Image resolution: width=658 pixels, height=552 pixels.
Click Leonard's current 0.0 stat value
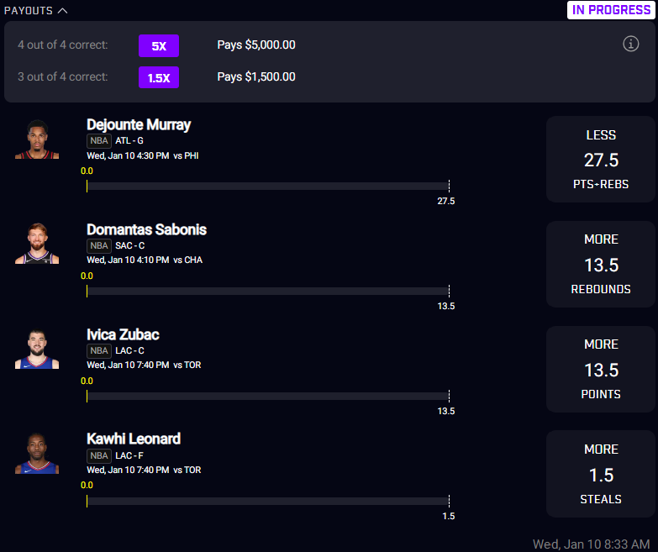(x=87, y=485)
